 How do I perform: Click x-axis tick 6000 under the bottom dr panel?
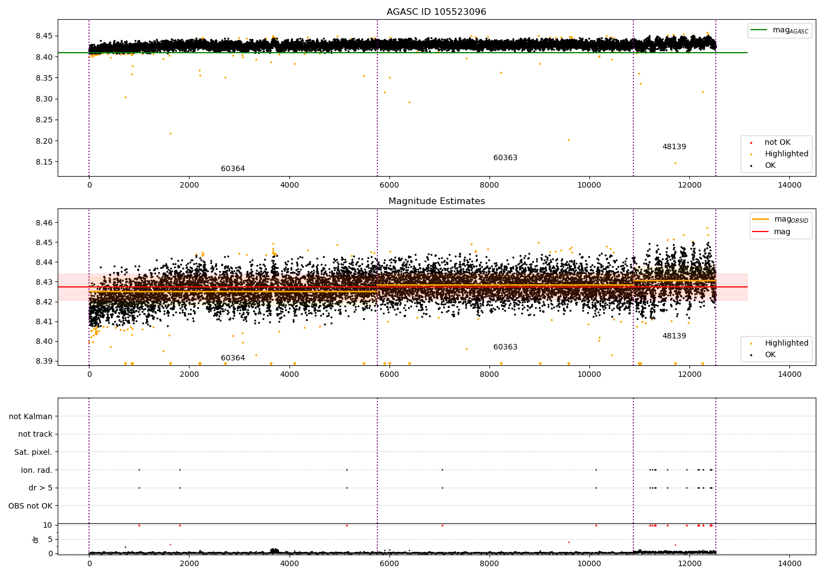click(x=389, y=564)
